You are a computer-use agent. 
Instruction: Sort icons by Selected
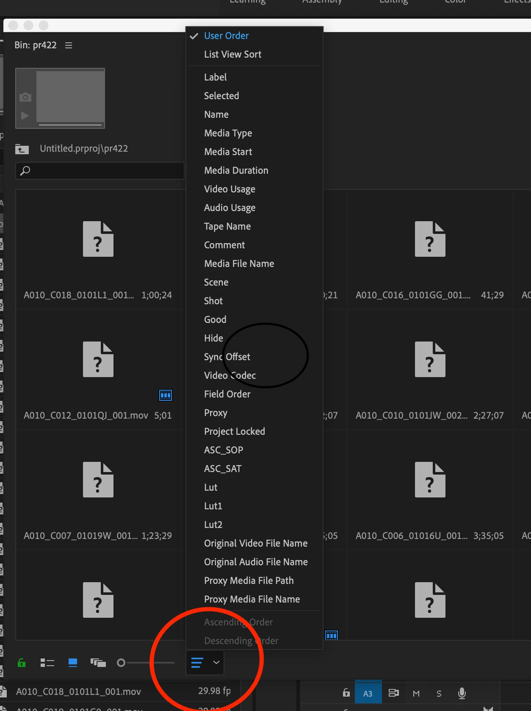pyautogui.click(x=254, y=96)
